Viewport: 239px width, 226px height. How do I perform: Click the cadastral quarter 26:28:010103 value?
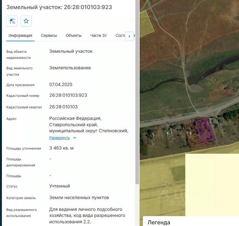click(x=63, y=107)
